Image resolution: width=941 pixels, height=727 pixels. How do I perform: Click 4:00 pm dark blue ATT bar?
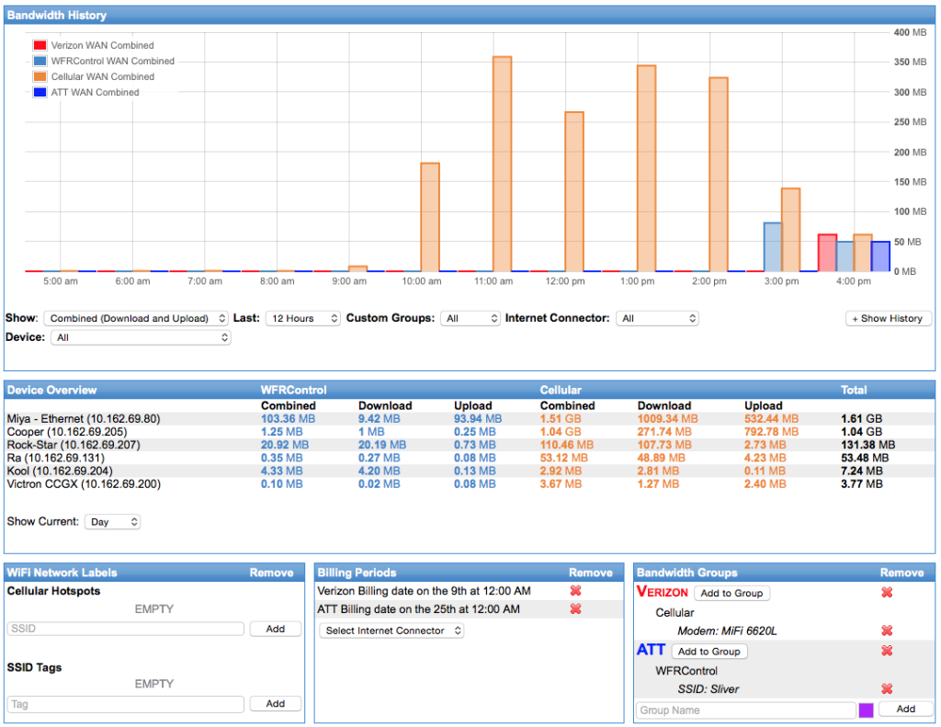click(x=880, y=256)
